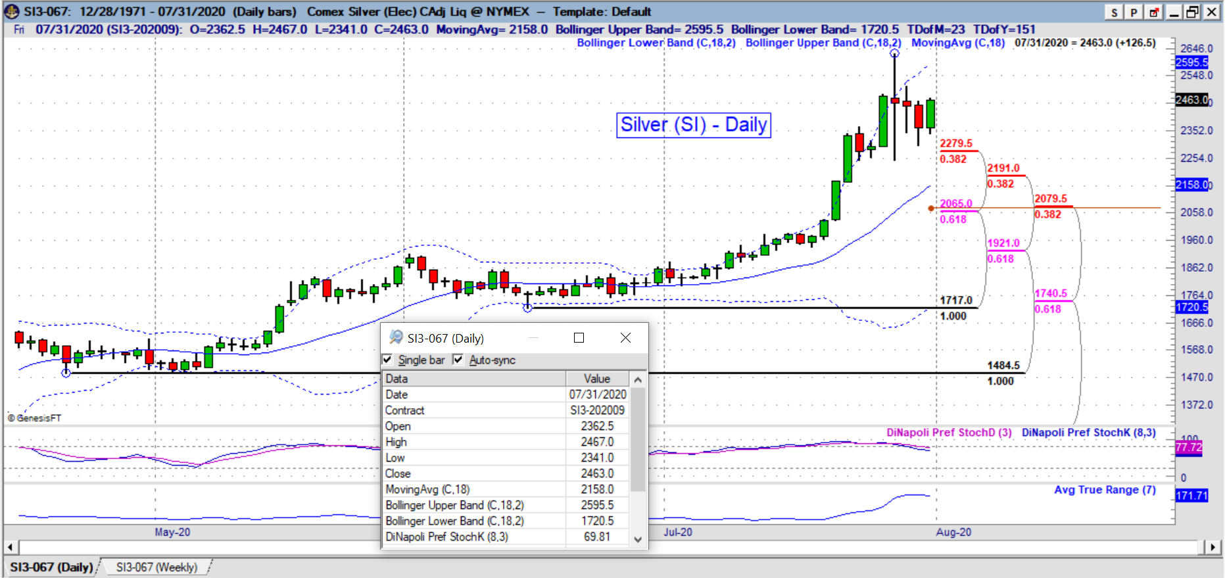
Task: Click the 1740.5 magenta Fibonacci label
Action: pyautogui.click(x=1050, y=293)
